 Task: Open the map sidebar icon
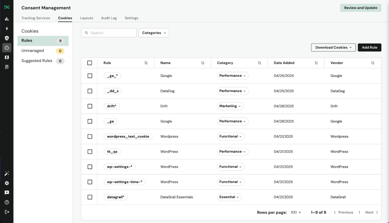coord(6,57)
